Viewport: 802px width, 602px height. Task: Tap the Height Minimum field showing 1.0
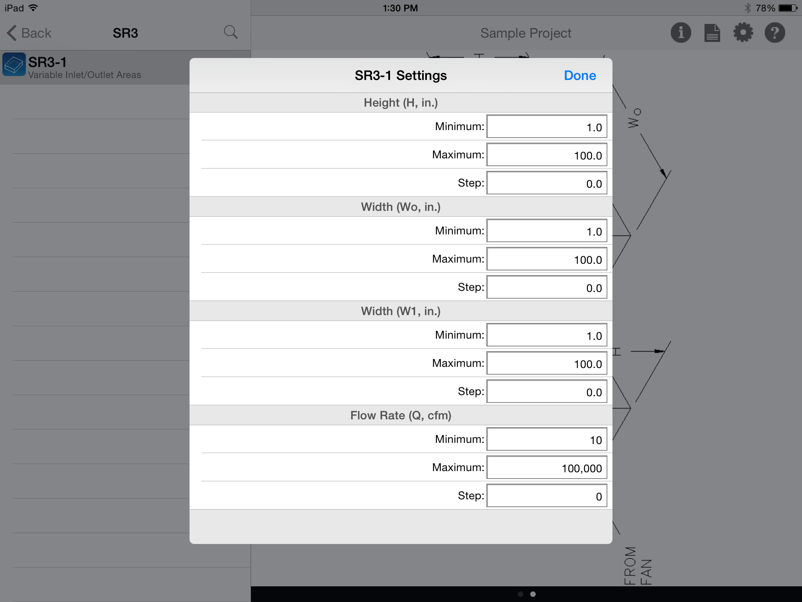click(x=547, y=127)
